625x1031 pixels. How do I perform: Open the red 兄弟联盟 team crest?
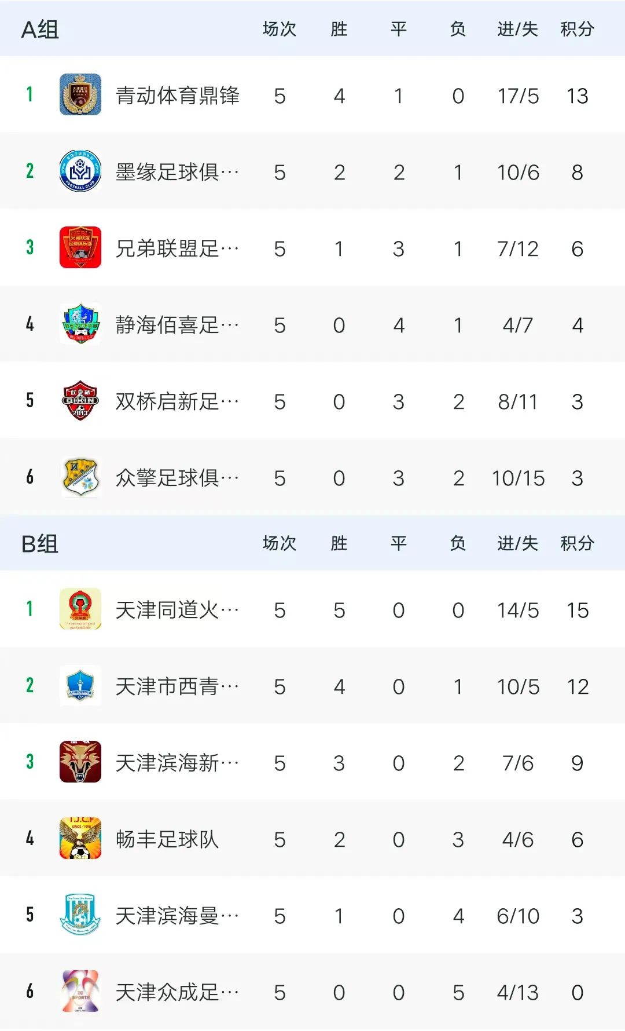click(80, 247)
